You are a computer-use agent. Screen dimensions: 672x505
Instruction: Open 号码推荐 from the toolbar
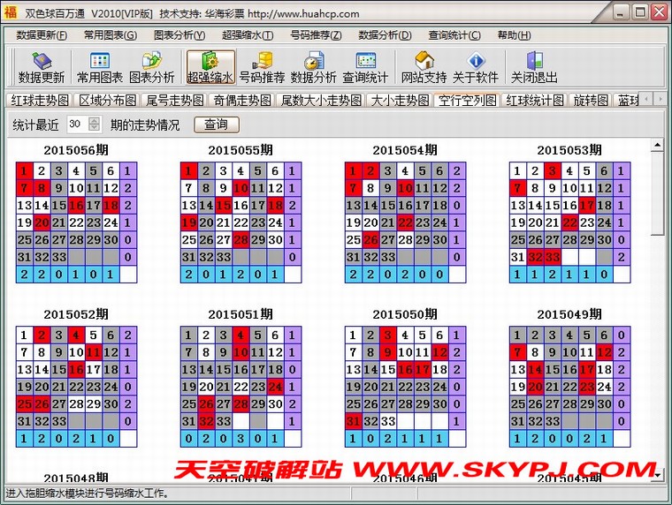(262, 67)
